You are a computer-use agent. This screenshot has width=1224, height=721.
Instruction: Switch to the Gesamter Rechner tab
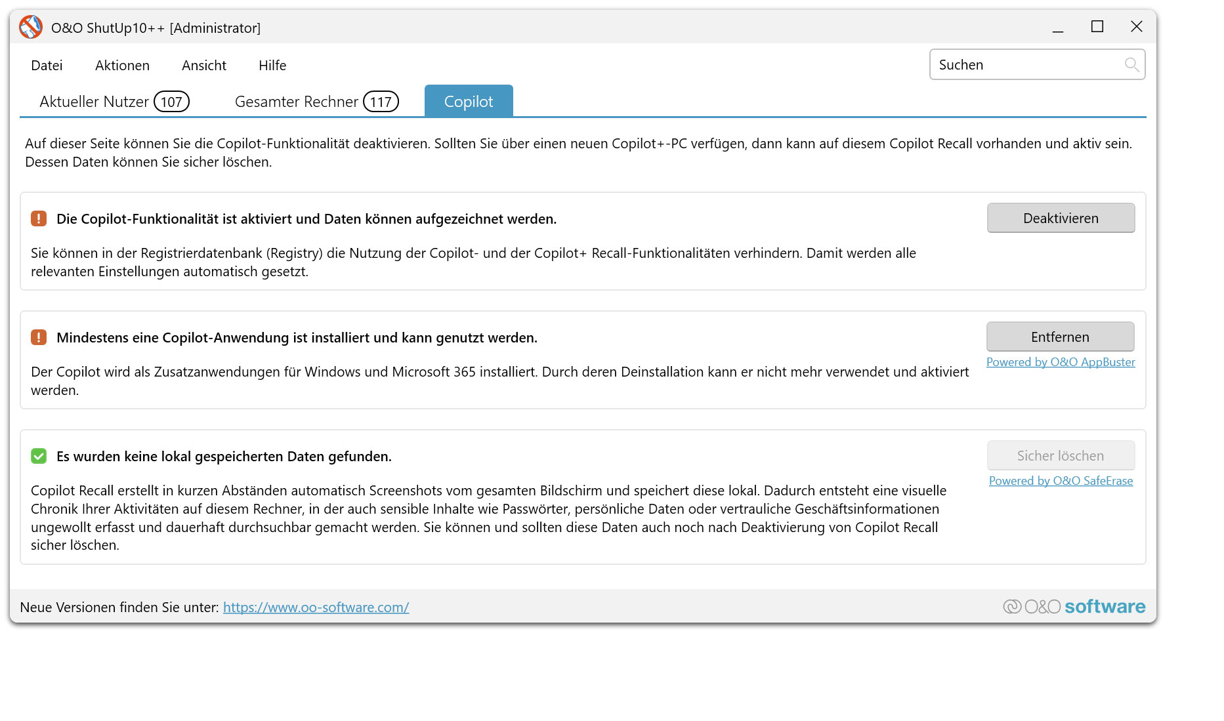pos(297,101)
